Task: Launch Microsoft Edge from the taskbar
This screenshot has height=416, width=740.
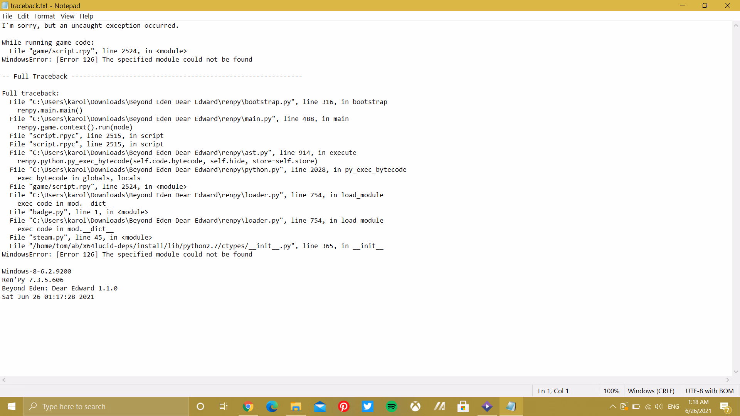Action: [272, 406]
